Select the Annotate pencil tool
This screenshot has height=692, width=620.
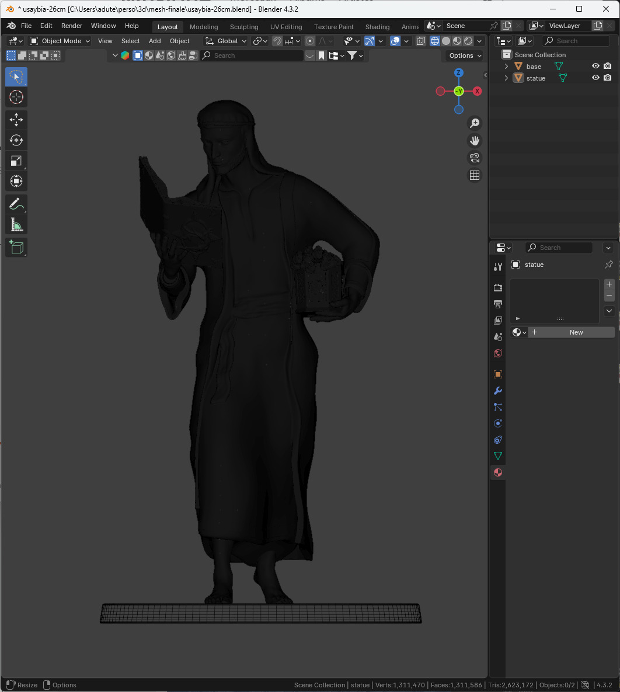click(16, 204)
